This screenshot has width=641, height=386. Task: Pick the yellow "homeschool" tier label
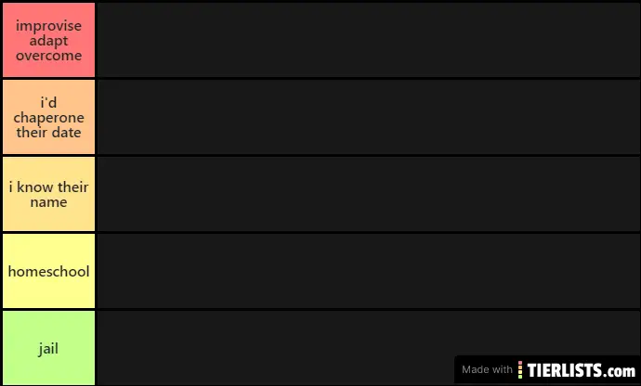coord(48,271)
